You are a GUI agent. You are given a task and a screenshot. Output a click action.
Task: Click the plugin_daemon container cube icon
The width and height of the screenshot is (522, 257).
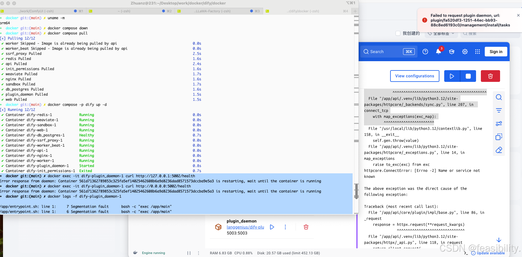coord(218,227)
